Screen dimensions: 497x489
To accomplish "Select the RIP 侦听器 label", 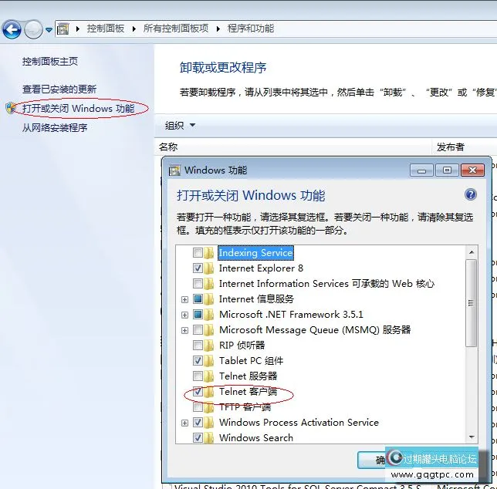I will coord(242,346).
